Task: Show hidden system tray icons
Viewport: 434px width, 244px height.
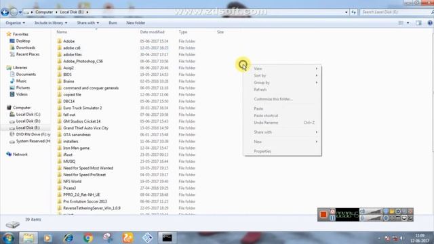Action: 379,239
